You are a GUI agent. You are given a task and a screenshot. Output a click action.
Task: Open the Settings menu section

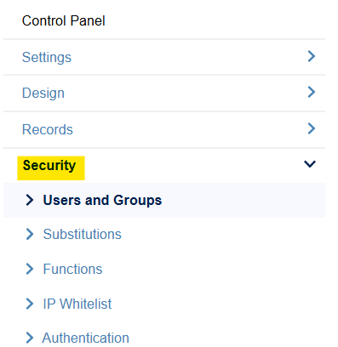pyautogui.click(x=47, y=57)
